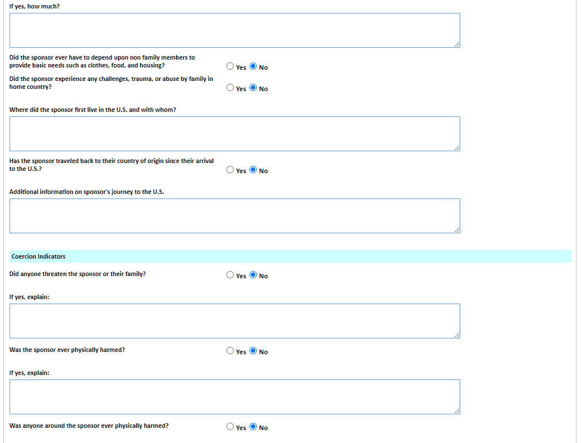Focus the explanation box under sponsor physically harmed

click(x=234, y=397)
